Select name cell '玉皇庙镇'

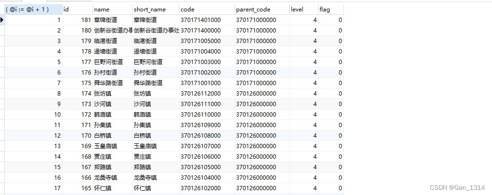113,146
